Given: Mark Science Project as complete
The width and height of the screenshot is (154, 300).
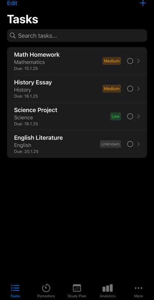Looking at the screenshot, I should pos(130,116).
